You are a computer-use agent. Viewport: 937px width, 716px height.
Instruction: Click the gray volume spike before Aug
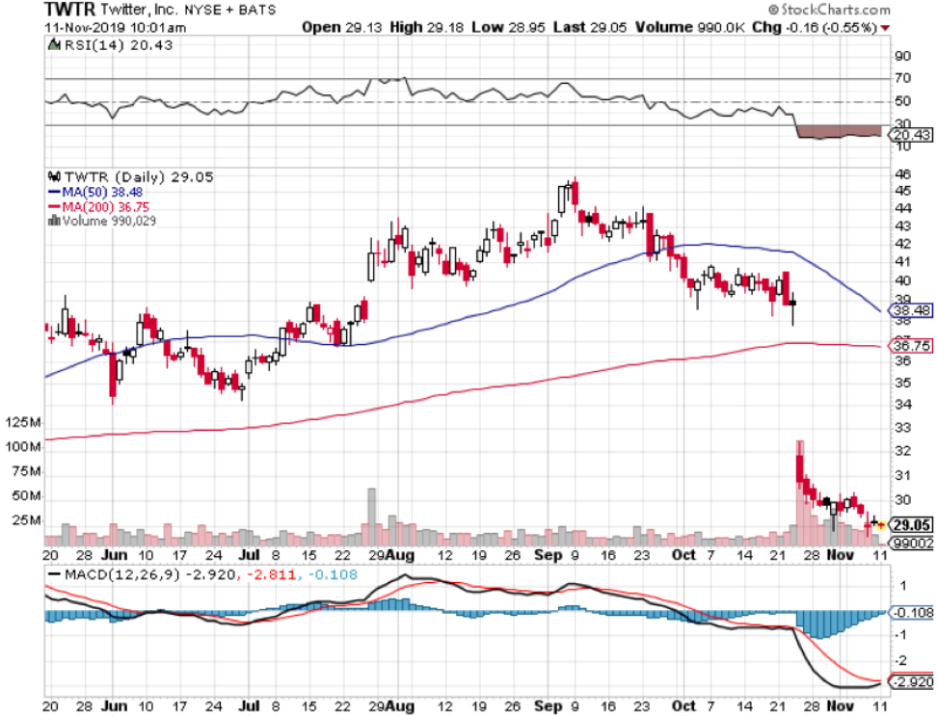coord(371,517)
